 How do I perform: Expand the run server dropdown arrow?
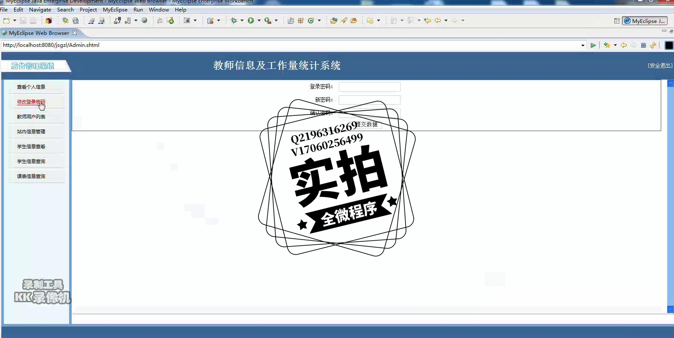[x=136, y=20]
